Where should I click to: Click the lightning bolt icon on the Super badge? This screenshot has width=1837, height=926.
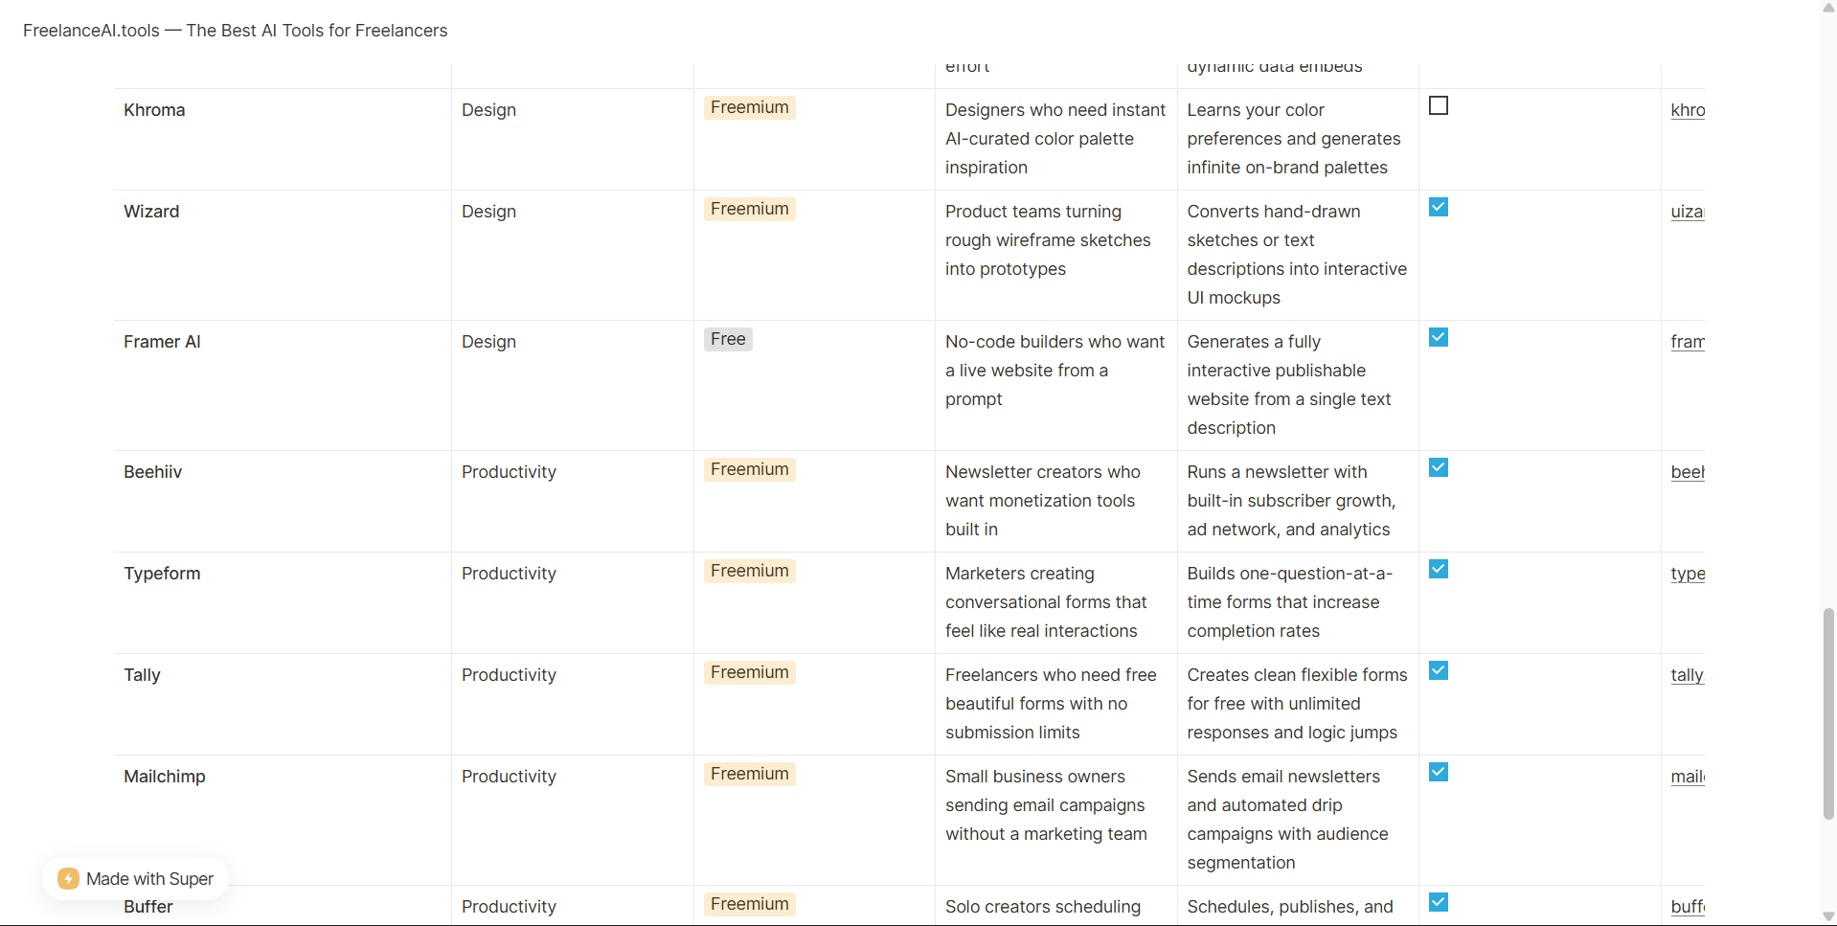pos(67,878)
